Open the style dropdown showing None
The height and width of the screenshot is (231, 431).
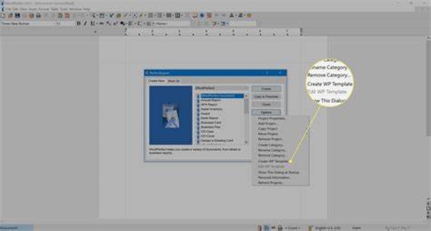pos(172,23)
